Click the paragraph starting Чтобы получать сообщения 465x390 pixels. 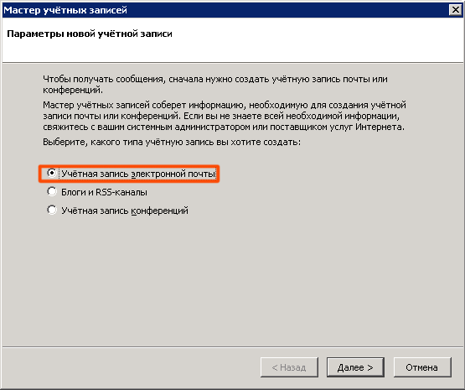coord(215,85)
